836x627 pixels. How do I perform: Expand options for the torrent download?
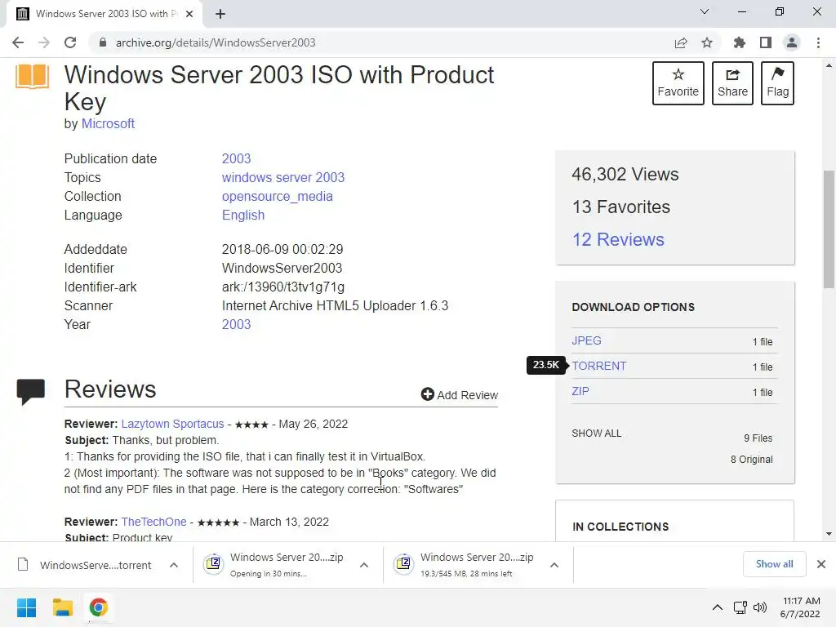[174, 565]
